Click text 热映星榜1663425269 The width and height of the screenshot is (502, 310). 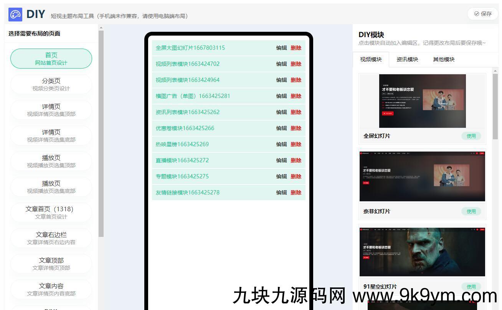[x=182, y=144]
